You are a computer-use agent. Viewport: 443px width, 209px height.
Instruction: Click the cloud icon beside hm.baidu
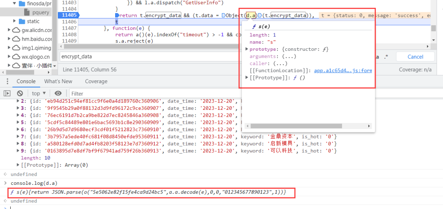pos(16,39)
